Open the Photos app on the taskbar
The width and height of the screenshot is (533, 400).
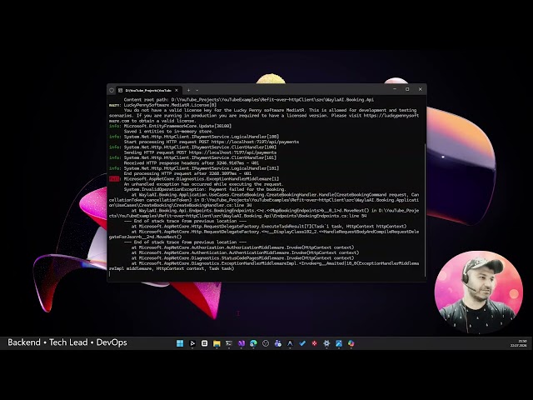[x=339, y=343]
